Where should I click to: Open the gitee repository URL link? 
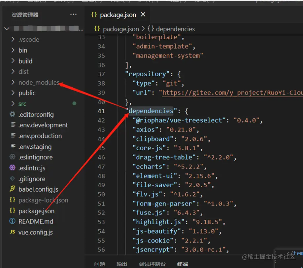pos(232,93)
